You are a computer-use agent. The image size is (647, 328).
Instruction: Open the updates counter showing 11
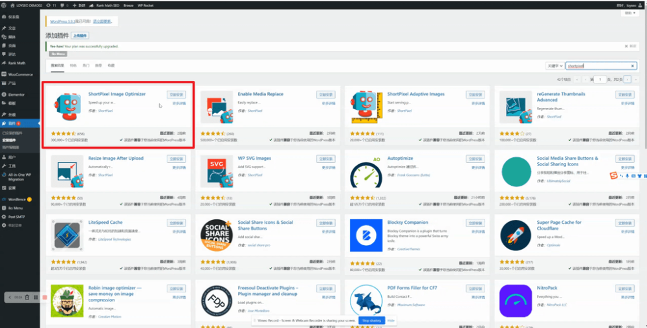tap(52, 5)
